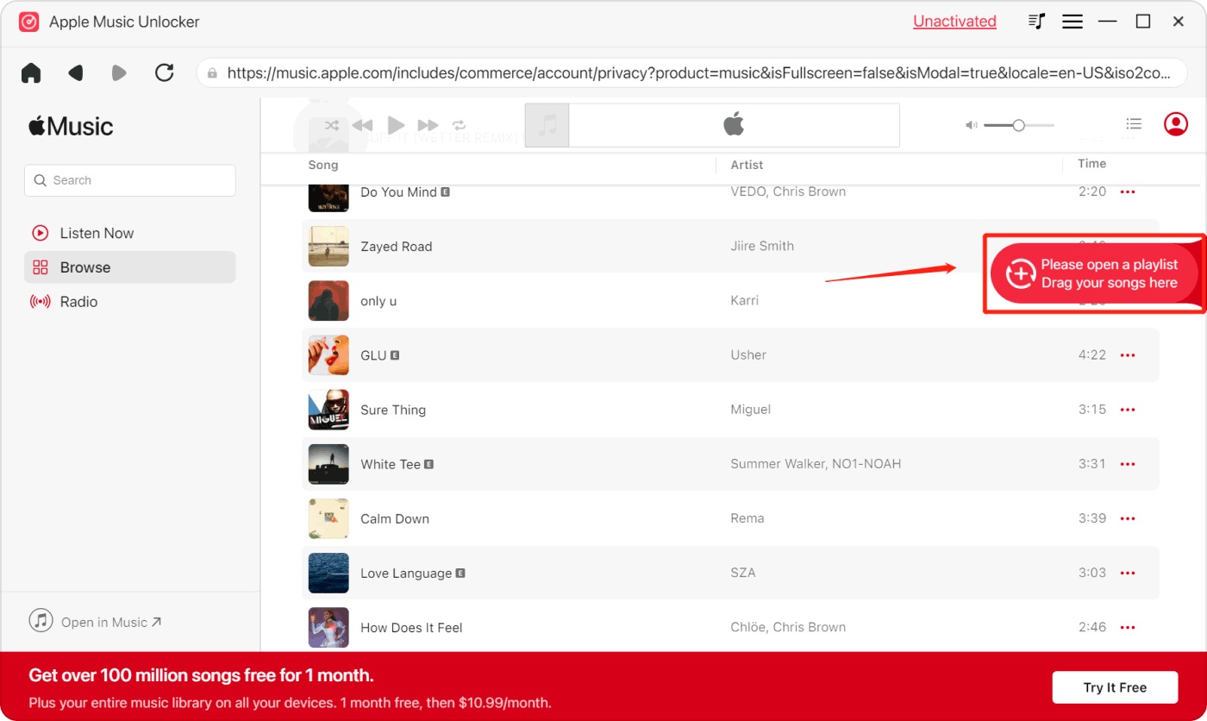The width and height of the screenshot is (1207, 721).
Task: Focus the URL address bar
Action: (691, 73)
